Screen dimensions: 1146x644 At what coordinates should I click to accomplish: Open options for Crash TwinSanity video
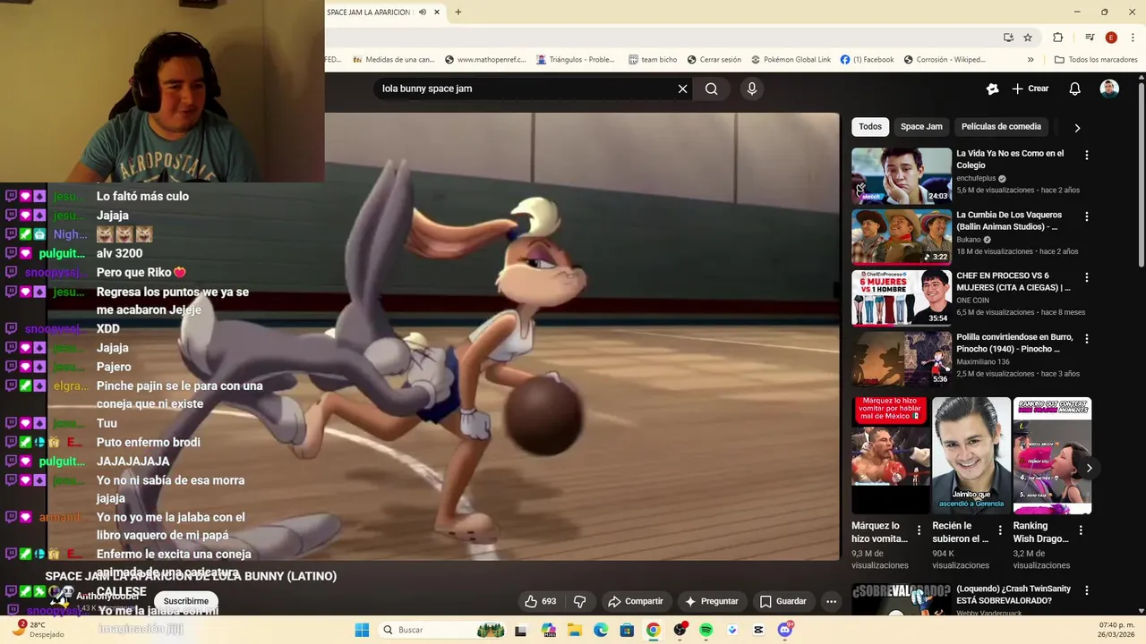click(1087, 590)
